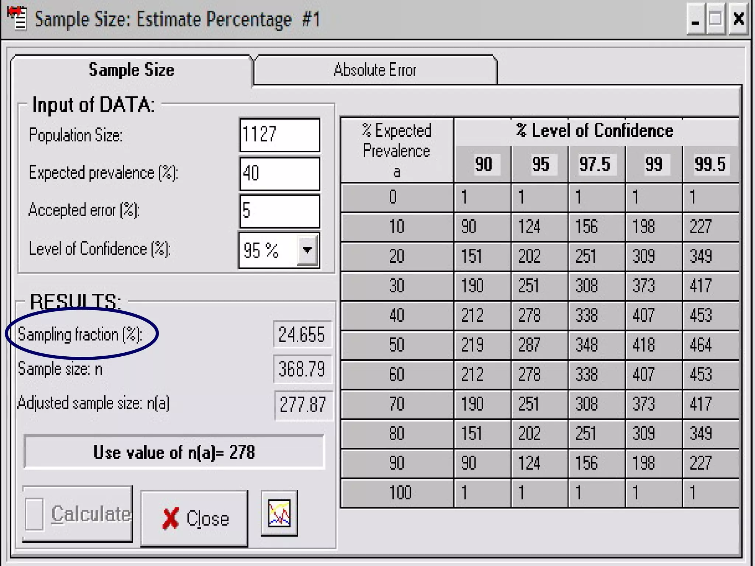Click the application icon in title bar

click(x=17, y=18)
